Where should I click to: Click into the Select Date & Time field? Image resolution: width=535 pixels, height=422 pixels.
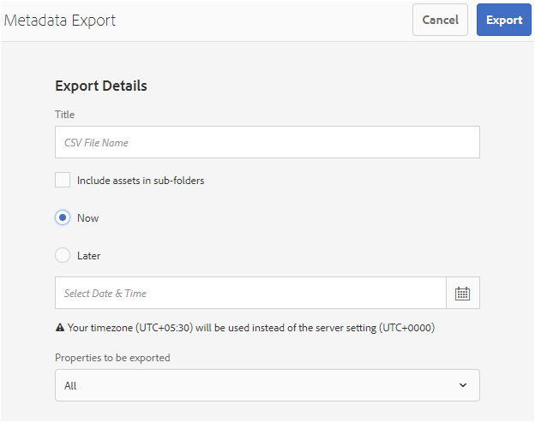coord(250,293)
